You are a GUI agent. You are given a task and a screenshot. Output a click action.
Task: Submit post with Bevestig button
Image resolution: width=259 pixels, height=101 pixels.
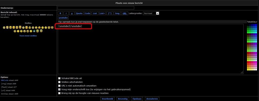(x=123, y=99)
